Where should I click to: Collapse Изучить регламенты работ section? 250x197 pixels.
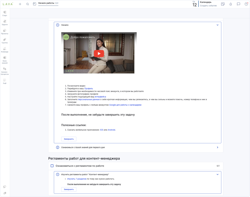coord(218,174)
